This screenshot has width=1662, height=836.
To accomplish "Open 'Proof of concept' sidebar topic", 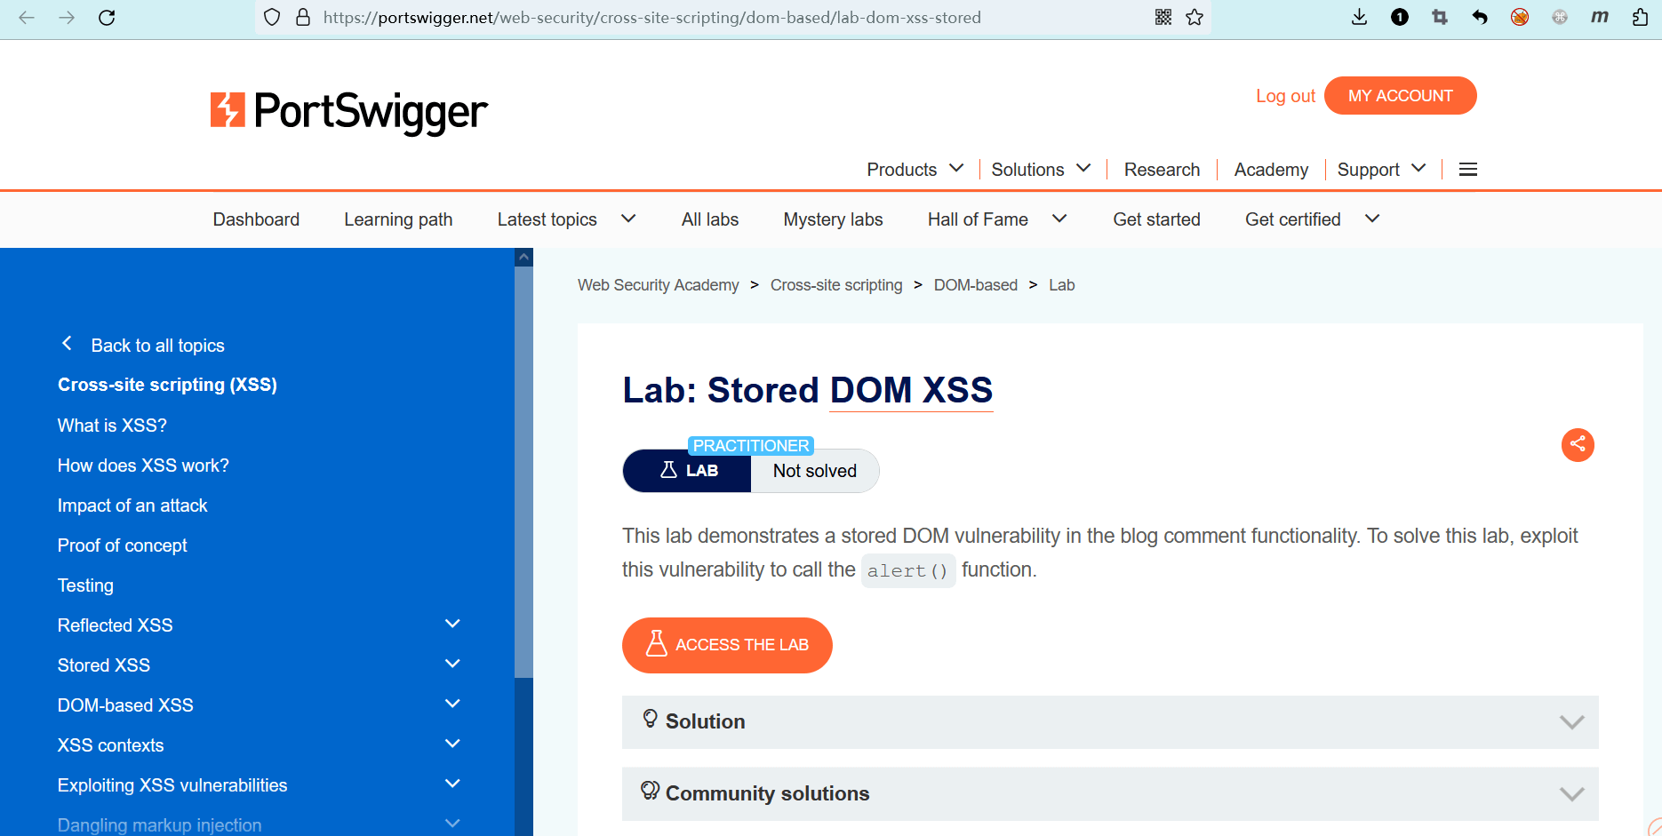I will coord(123,545).
